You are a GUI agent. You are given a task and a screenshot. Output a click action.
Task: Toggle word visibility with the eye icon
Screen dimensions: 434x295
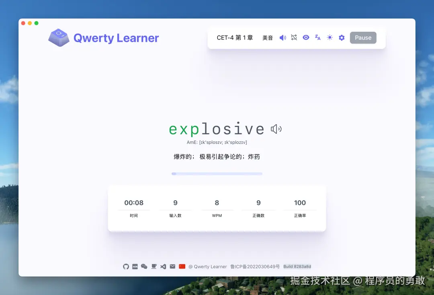click(x=306, y=37)
